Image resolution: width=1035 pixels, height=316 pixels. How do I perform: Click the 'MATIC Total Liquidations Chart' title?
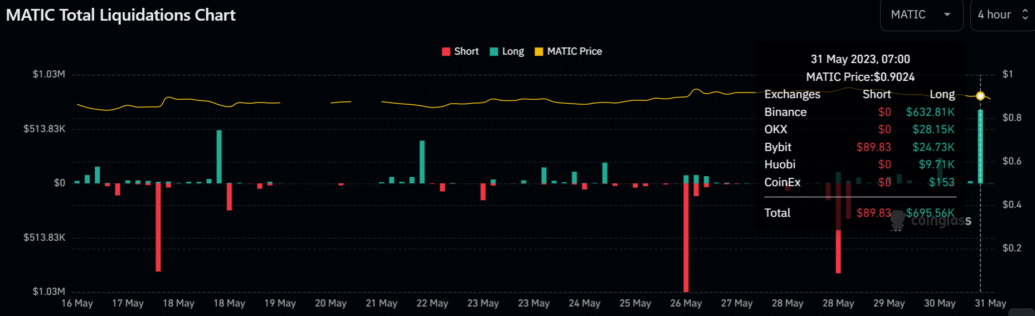[x=121, y=15]
